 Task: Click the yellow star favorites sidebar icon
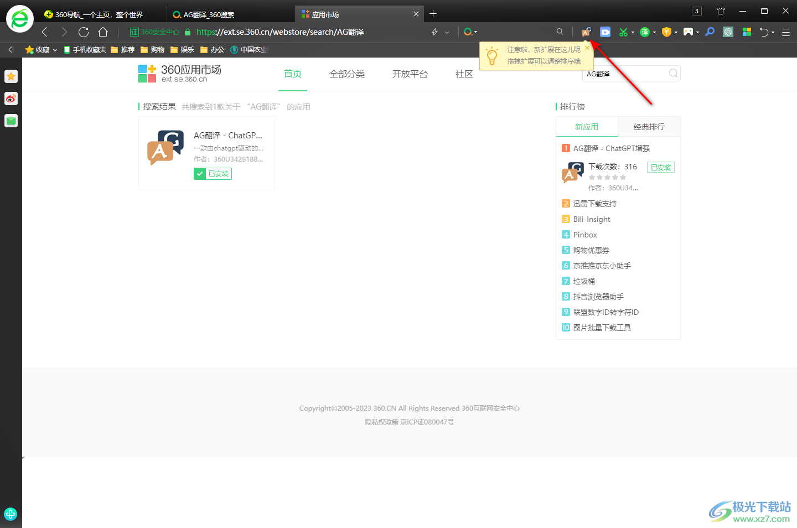pos(11,76)
